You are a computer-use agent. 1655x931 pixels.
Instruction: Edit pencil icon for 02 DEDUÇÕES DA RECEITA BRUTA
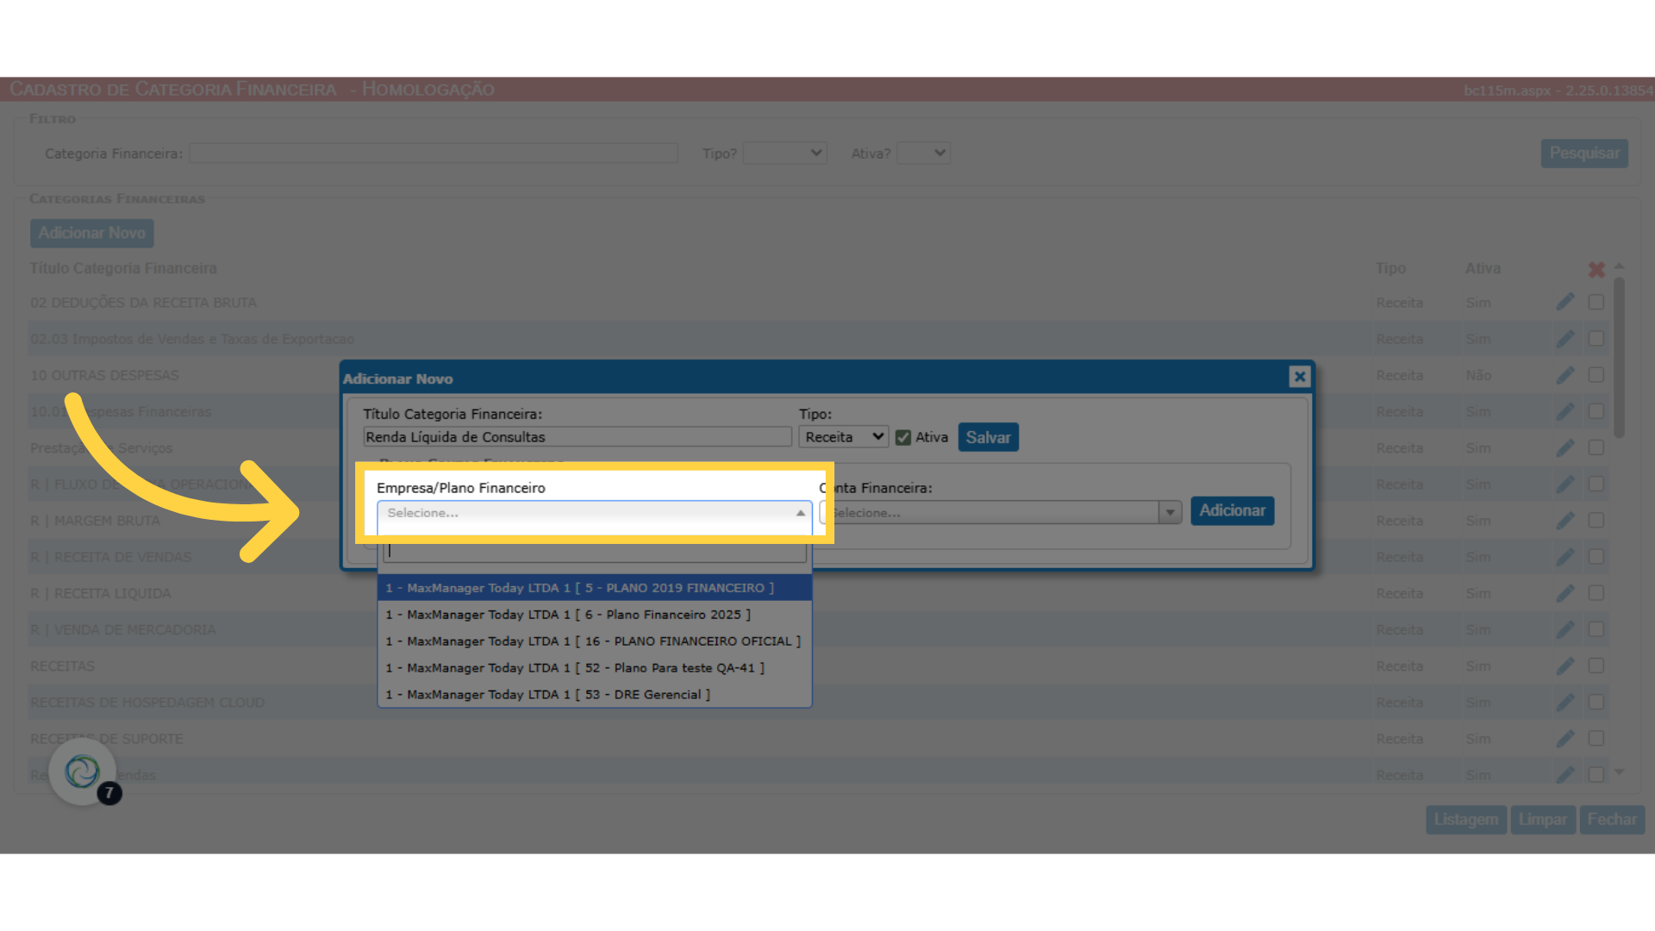(1565, 303)
